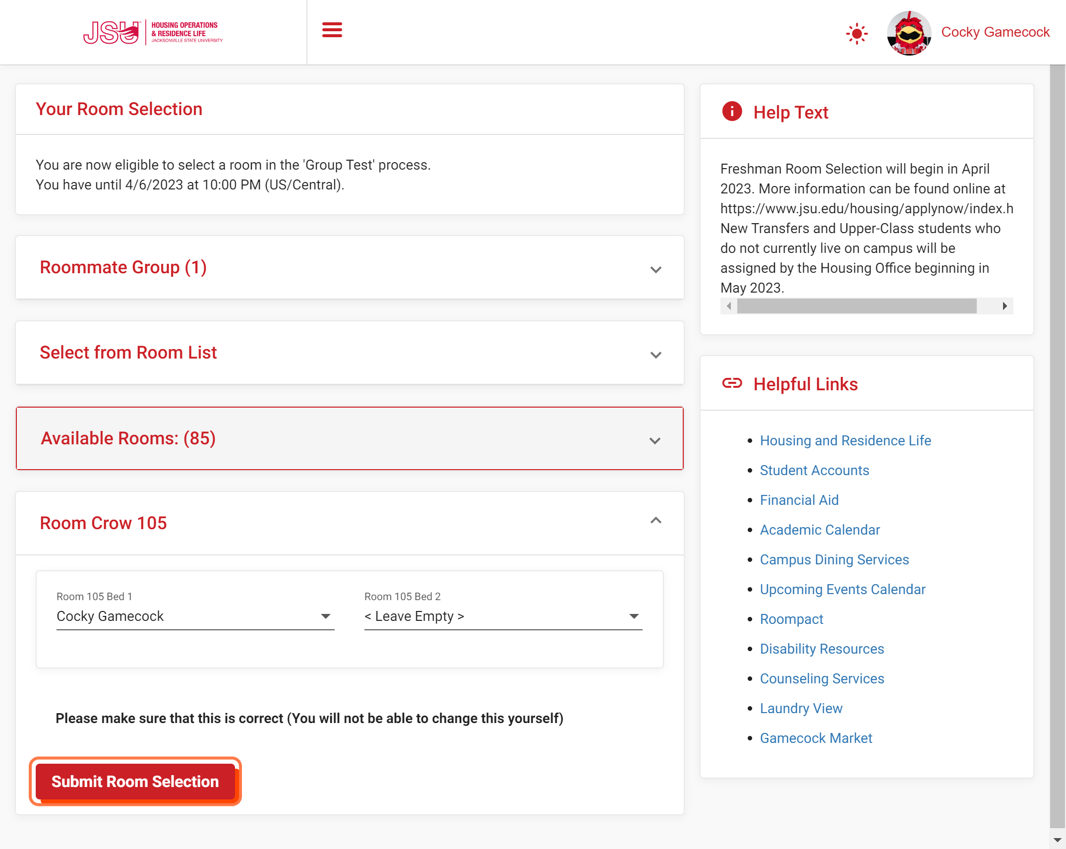Screen dimensions: 1066x849
Task: Open the Housing and Residence Life link
Action: click(x=845, y=440)
